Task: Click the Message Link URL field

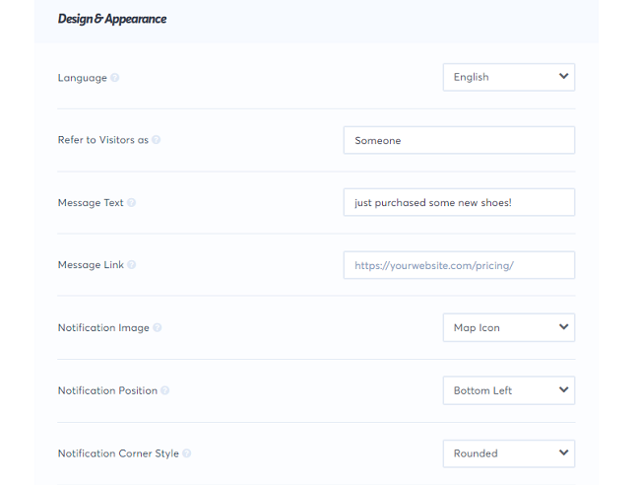Action: click(x=459, y=265)
